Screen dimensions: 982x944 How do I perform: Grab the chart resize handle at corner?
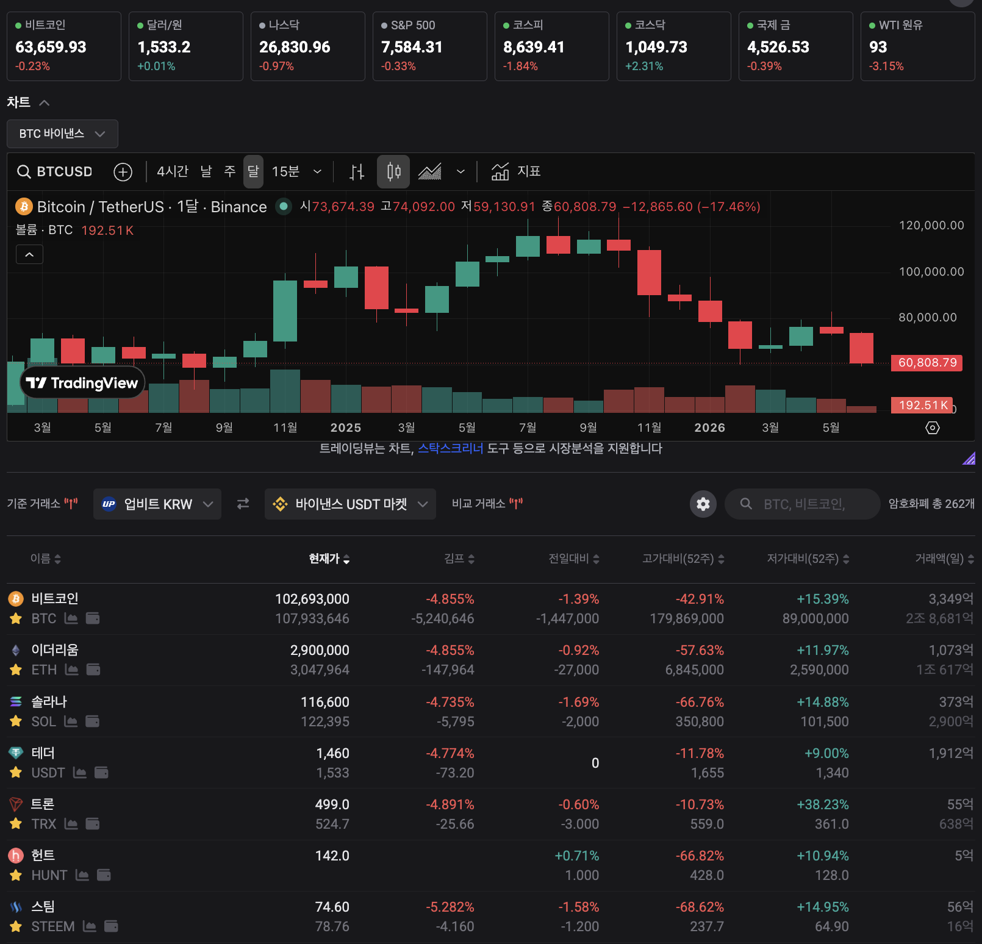(x=969, y=458)
